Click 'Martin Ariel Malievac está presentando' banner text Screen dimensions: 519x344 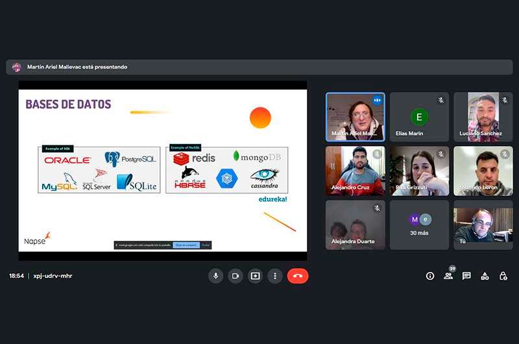point(77,67)
